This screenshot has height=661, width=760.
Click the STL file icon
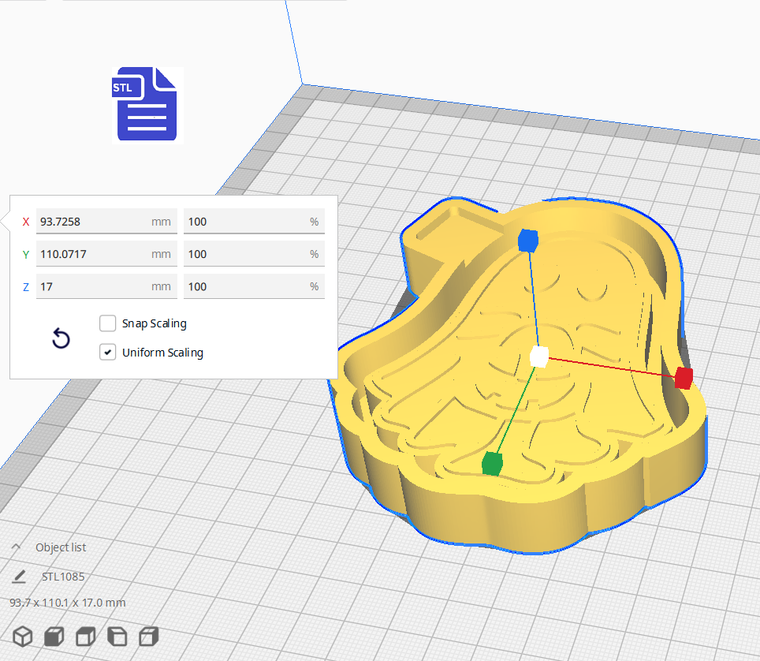(147, 104)
